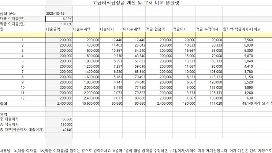
Task: Select total monthly difference 49,140
Action: tap(238, 104)
